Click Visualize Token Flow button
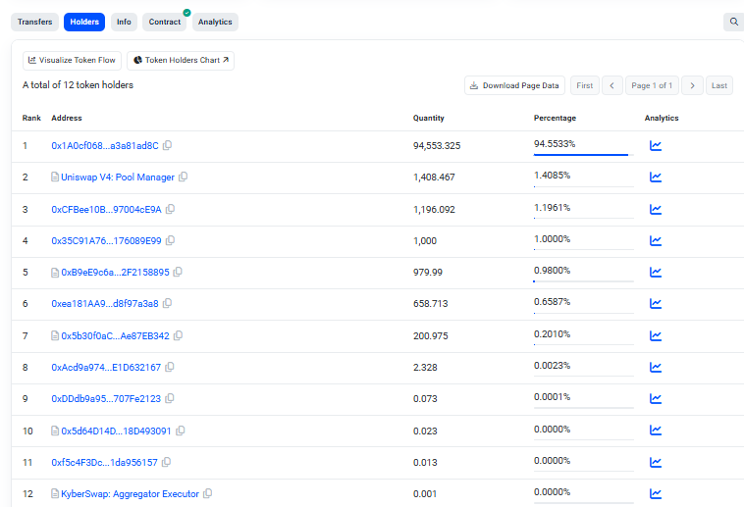 click(72, 61)
